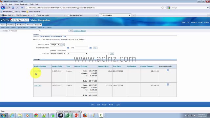Switch to Excel on the taskbar
Viewport: 210px width, 118px height.
(69, 115)
